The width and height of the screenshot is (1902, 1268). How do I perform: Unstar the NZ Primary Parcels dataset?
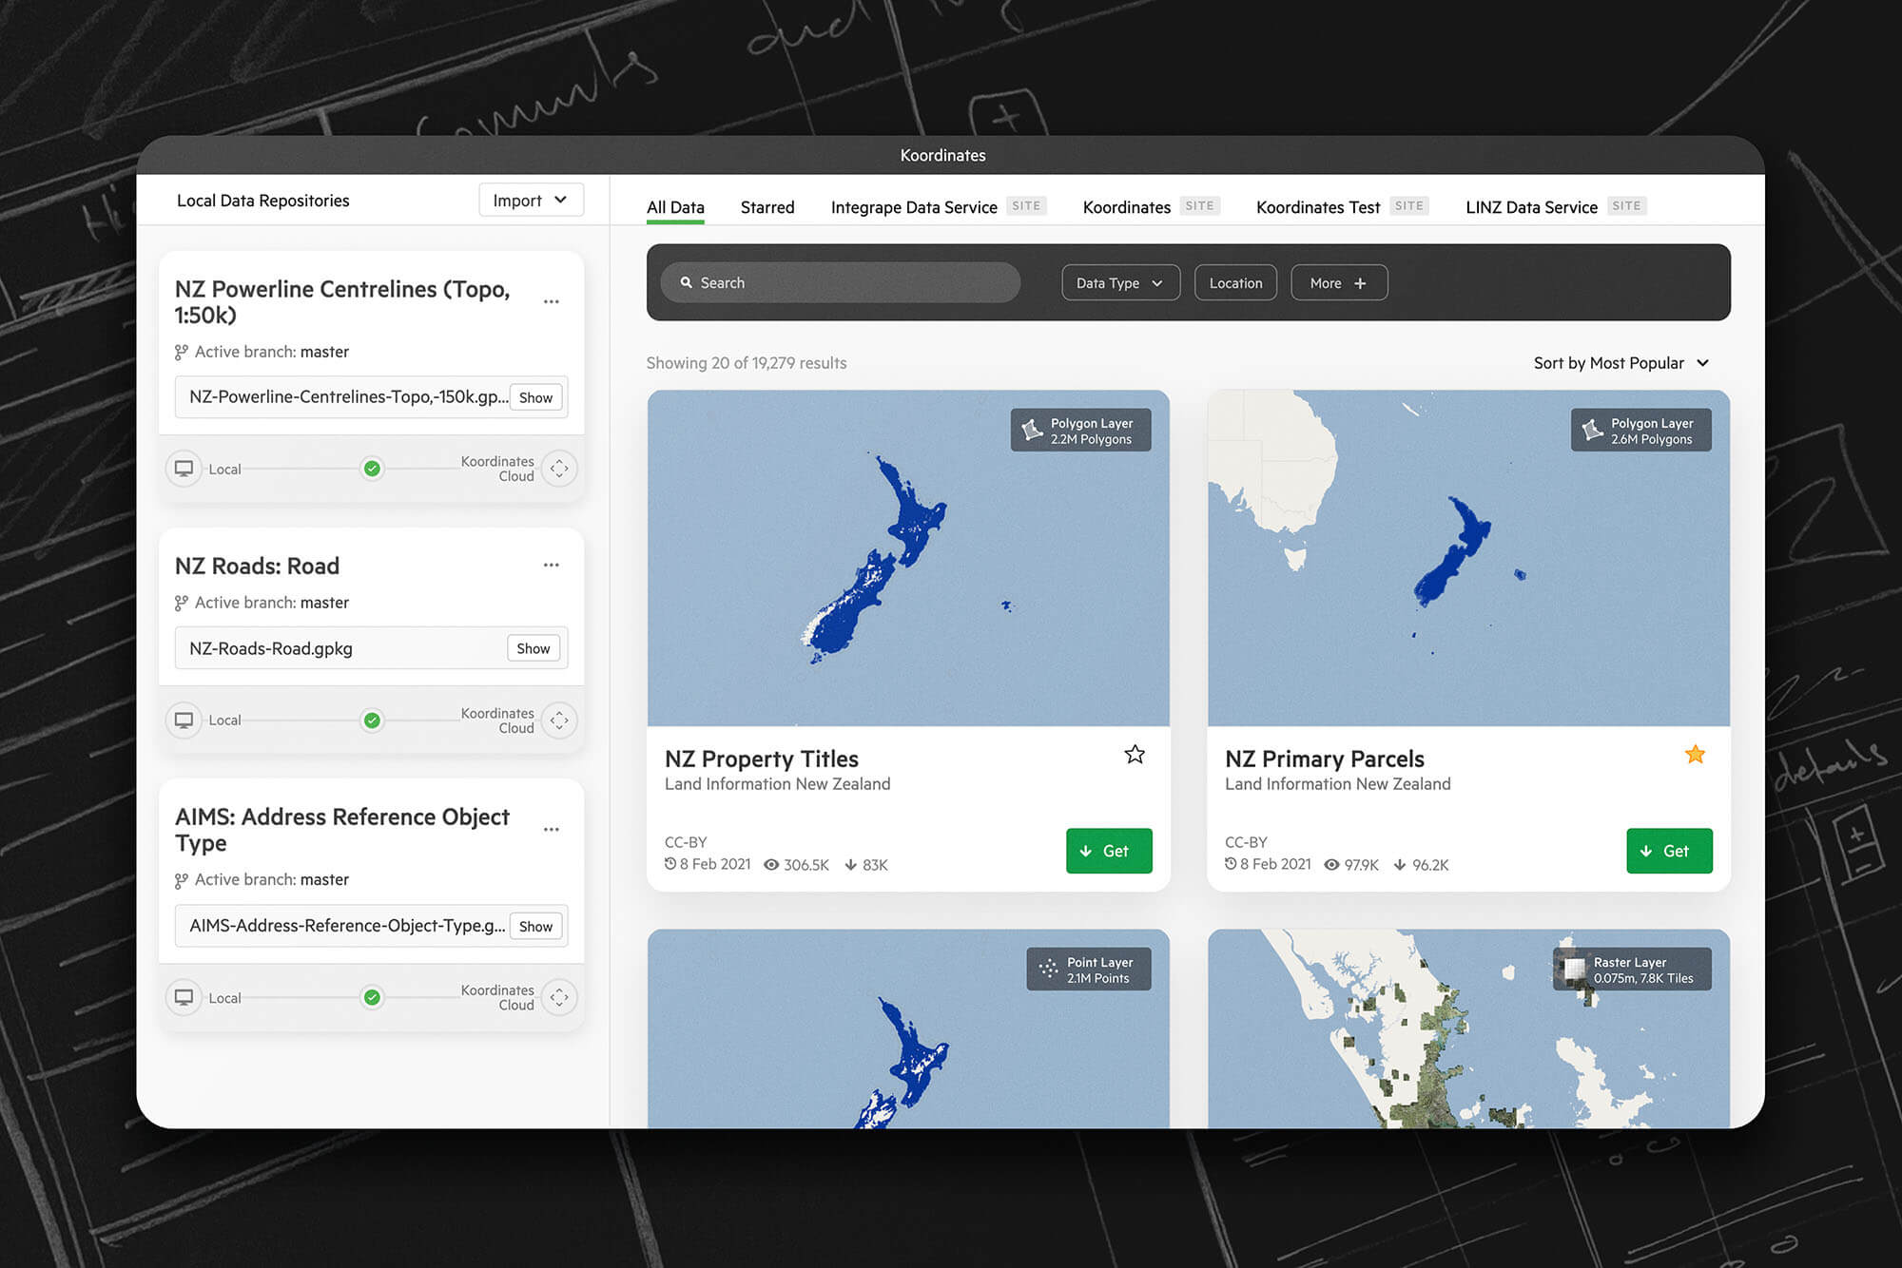coord(1695,754)
